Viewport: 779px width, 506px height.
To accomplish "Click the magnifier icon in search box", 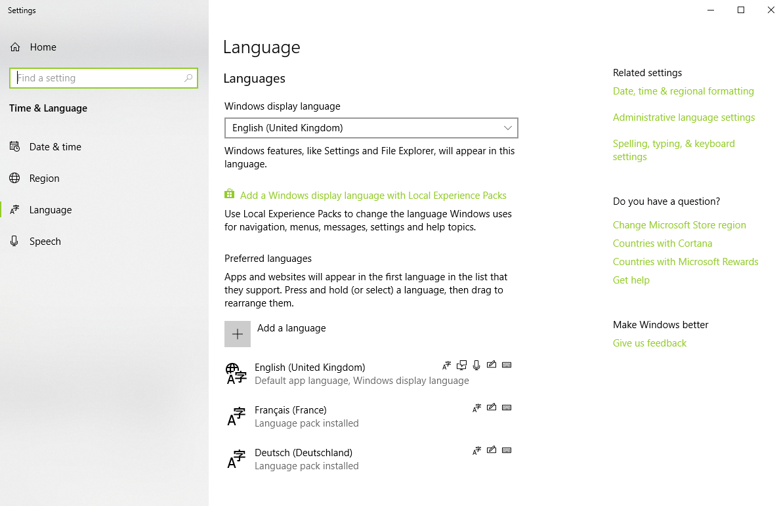I will (x=188, y=78).
